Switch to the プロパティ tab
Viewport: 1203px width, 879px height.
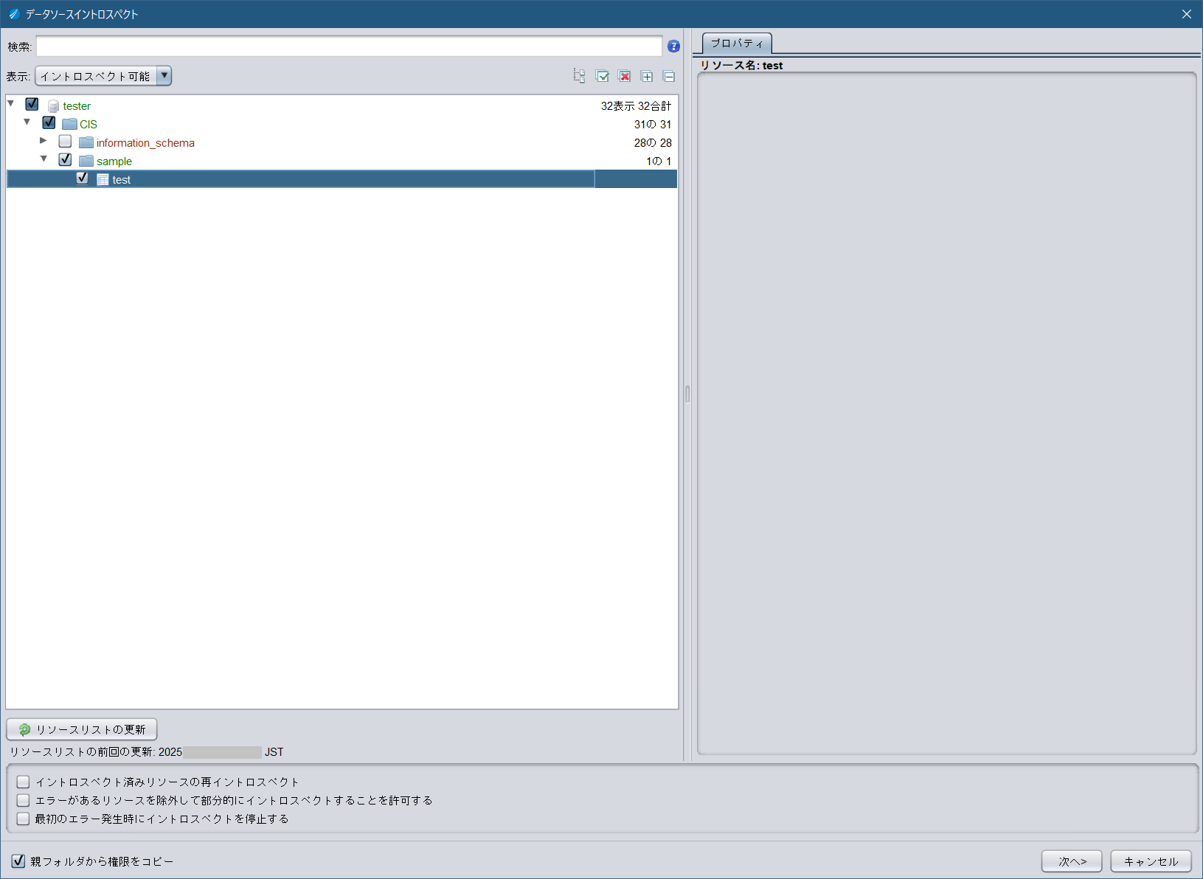coord(737,44)
